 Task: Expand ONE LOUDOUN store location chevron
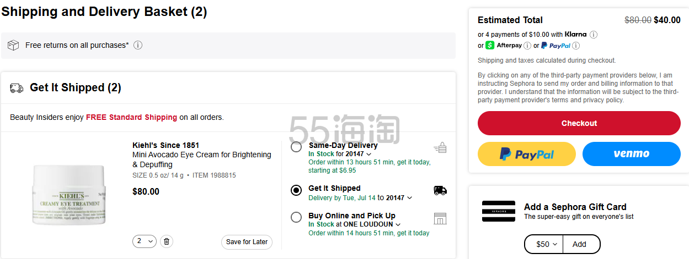pyautogui.click(x=398, y=225)
